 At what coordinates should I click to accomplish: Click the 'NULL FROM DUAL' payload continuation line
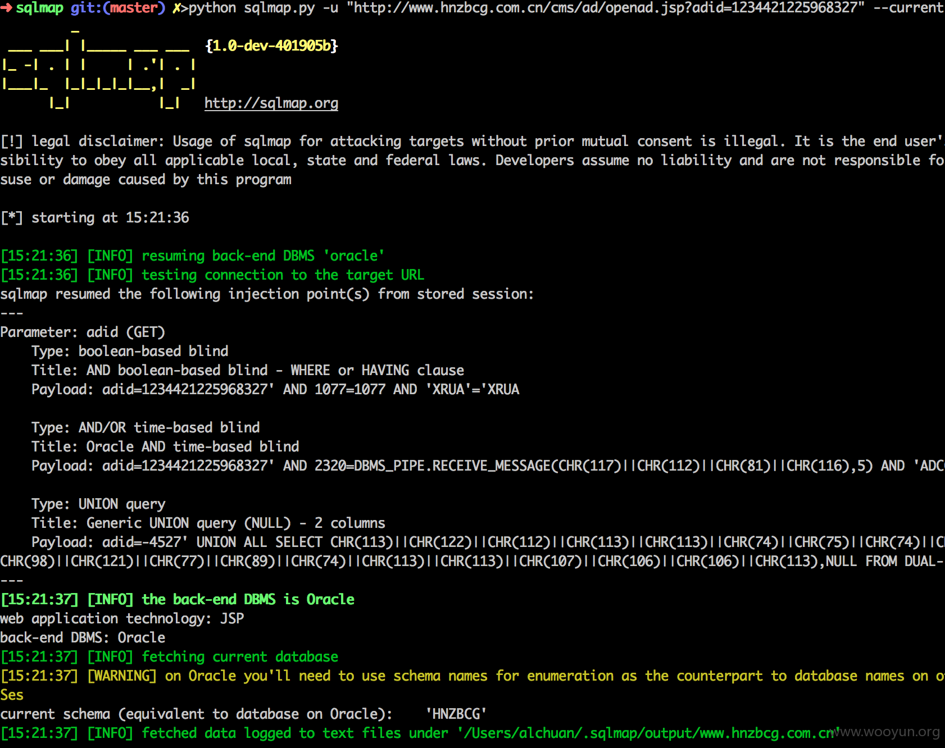click(472, 561)
